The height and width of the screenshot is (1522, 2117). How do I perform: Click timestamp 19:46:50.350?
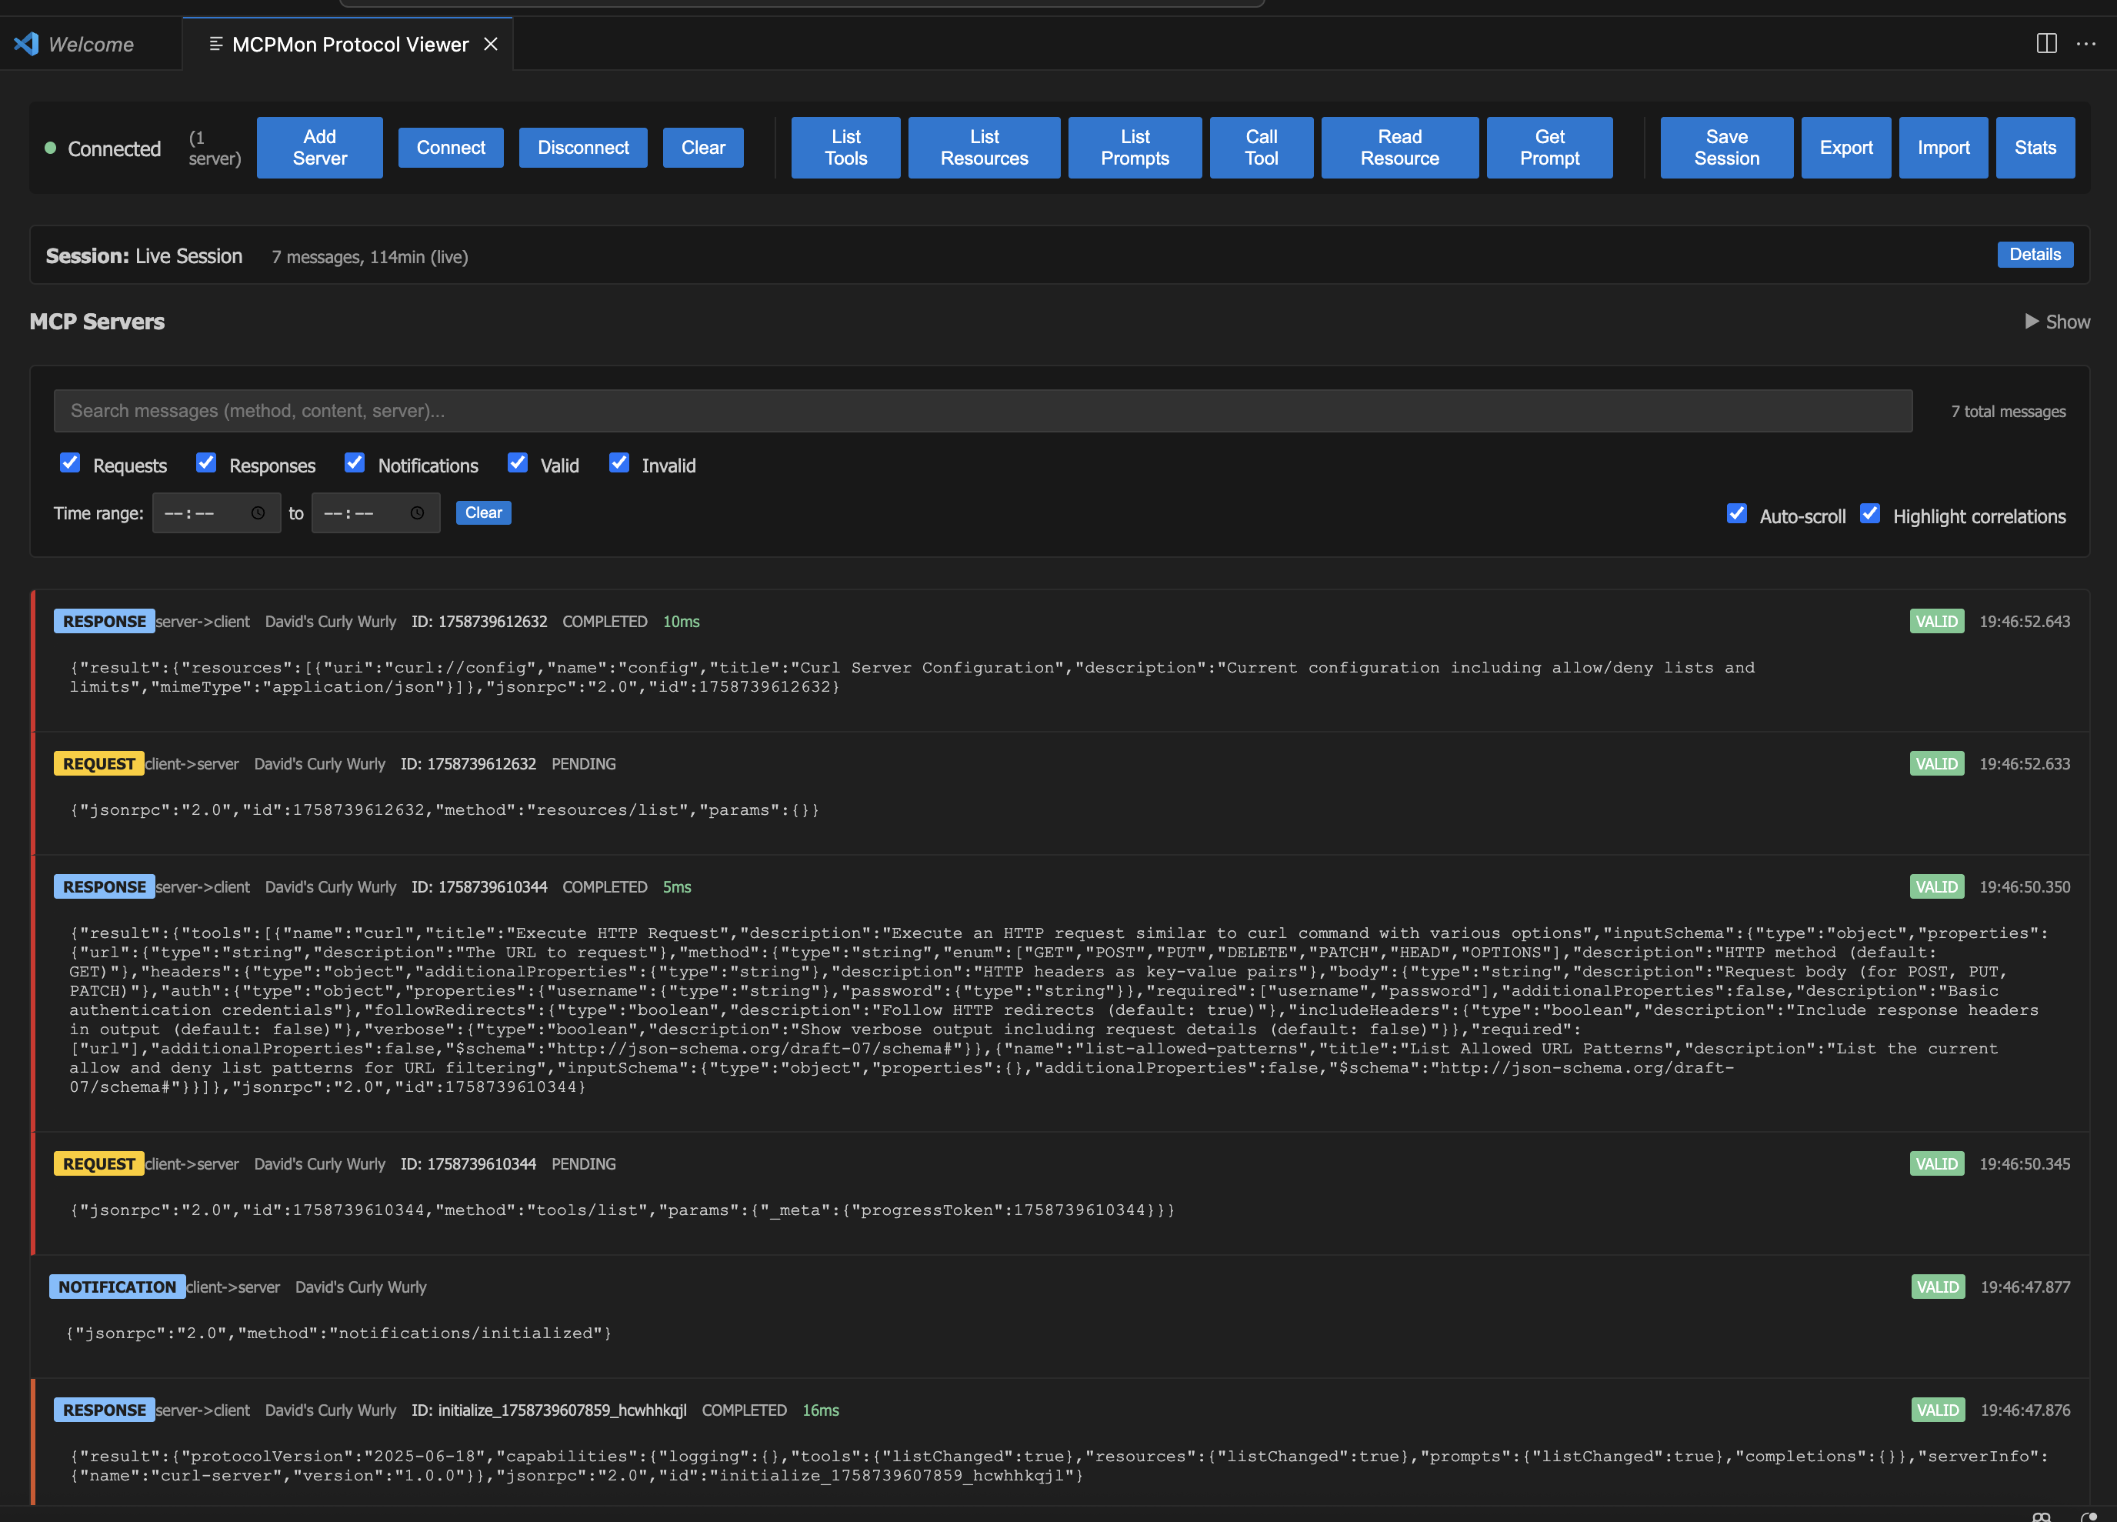coord(2025,887)
